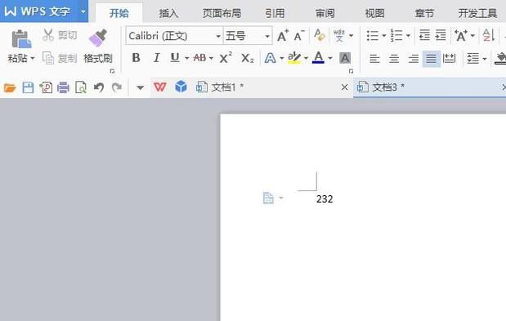This screenshot has height=321, width=506.
Task: Click the phonetic guide wén icon
Action: (x=339, y=35)
